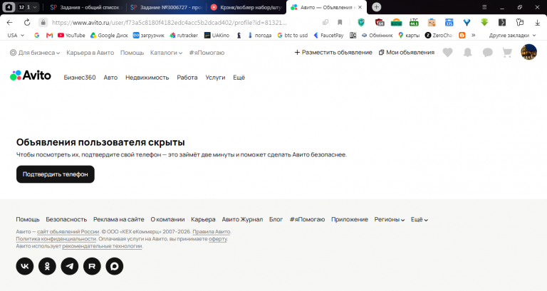Image resolution: width=547 pixels, height=291 pixels.
Task: Expand Другие закладки folder
Action: pos(512,35)
